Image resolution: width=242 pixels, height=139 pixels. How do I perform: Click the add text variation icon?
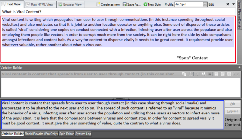click(204, 74)
